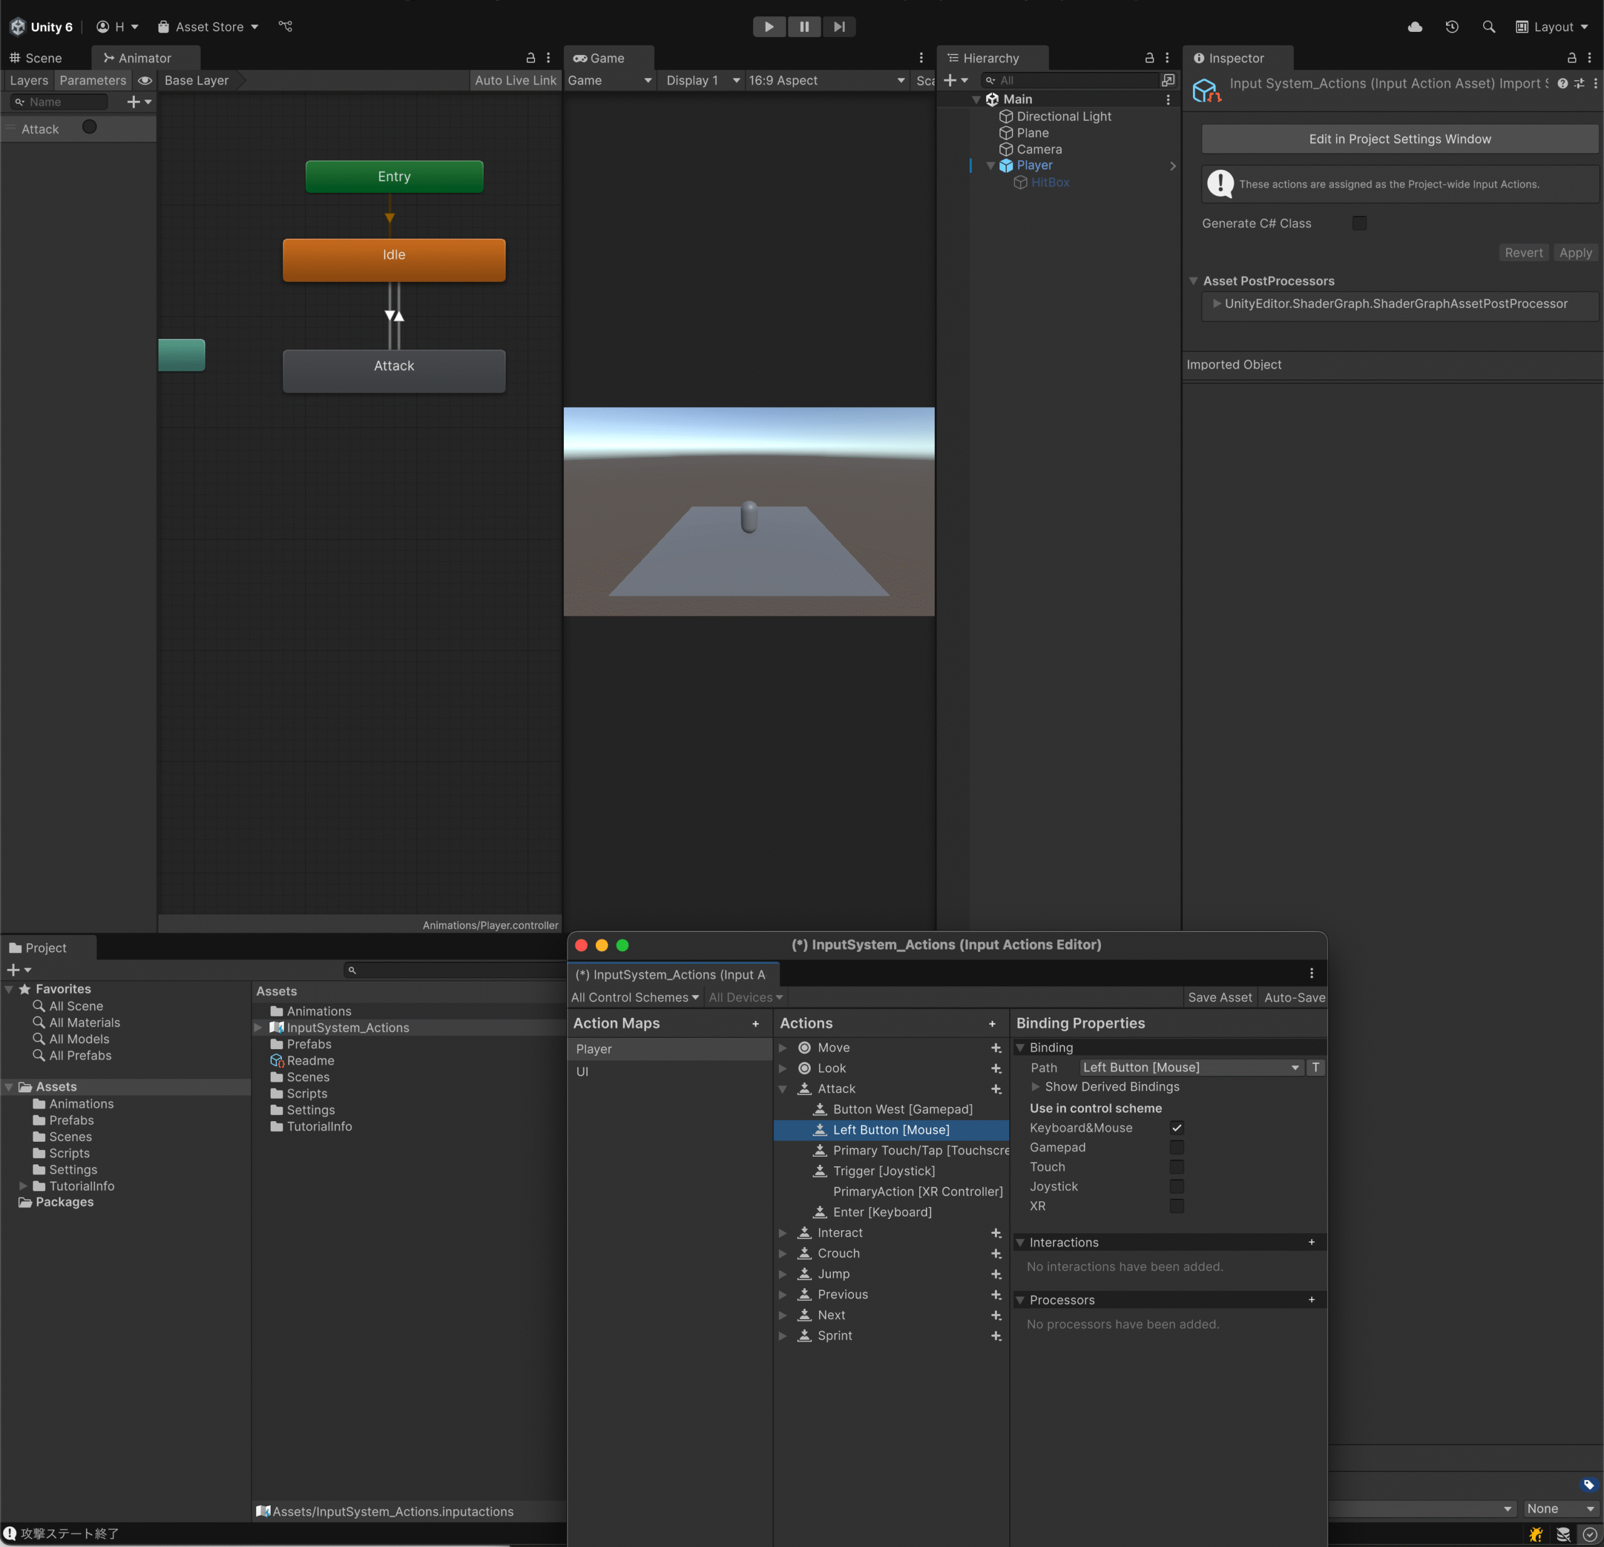Image resolution: width=1604 pixels, height=1547 pixels.
Task: Open Unity Cloud via the cloud icon
Action: (1415, 26)
